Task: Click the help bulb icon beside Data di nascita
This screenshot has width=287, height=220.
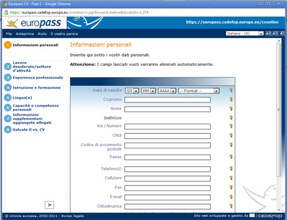Action: coord(231,90)
